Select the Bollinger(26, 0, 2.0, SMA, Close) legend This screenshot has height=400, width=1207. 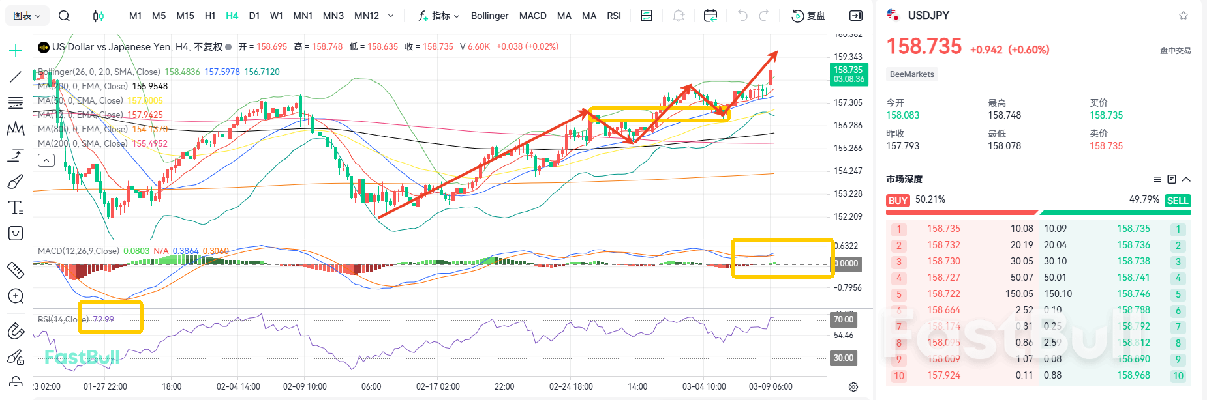click(99, 72)
